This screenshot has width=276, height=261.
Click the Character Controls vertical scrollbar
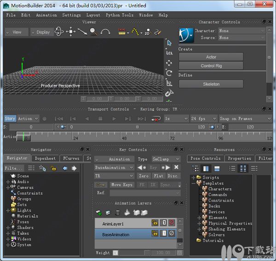(269, 64)
